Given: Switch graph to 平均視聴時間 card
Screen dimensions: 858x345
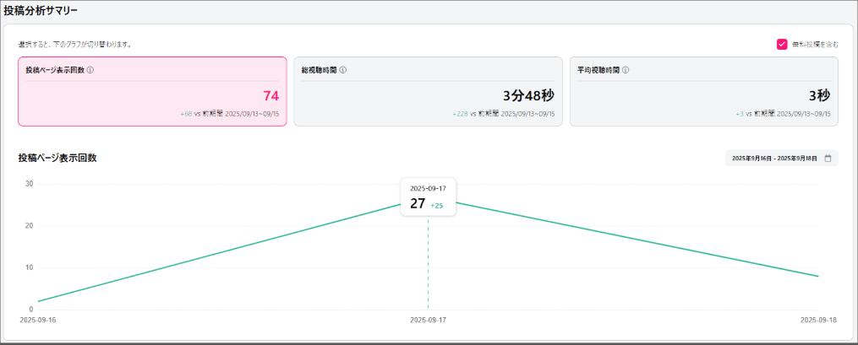Looking at the screenshot, I should (703, 91).
